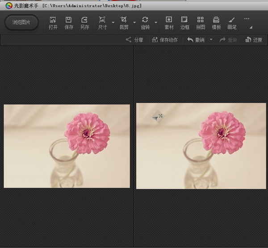Expand the 裁剪 crop dropdown arrow
Viewport: 268px width, 248px height.
coord(134,22)
